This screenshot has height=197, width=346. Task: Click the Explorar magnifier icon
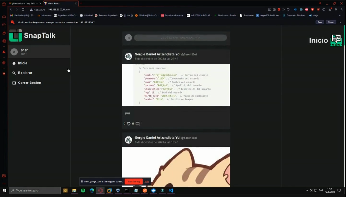(14, 73)
